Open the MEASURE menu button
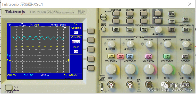The height and width of the screenshot is (94, 196). (x=130, y=13)
